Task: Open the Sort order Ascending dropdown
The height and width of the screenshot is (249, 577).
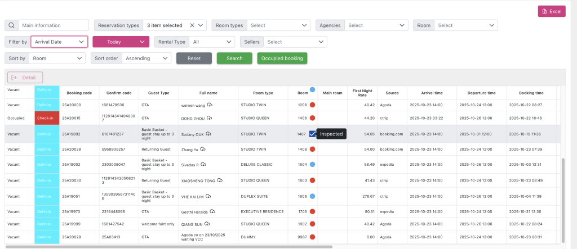Action: click(x=147, y=58)
